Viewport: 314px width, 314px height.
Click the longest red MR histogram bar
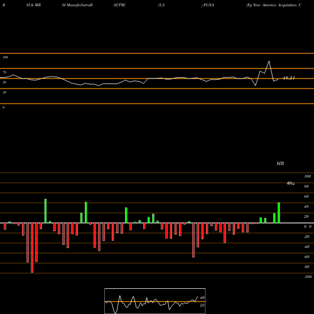coord(32,247)
